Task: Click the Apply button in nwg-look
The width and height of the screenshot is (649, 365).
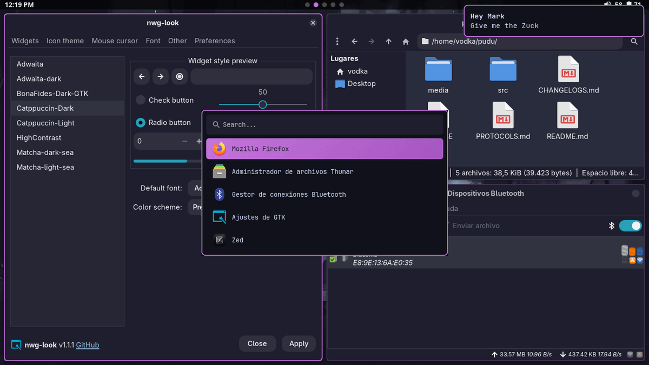Action: (x=299, y=344)
